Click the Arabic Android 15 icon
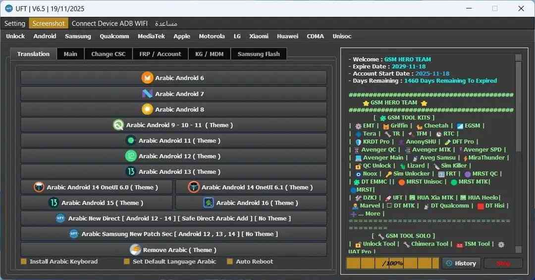 [53, 203]
